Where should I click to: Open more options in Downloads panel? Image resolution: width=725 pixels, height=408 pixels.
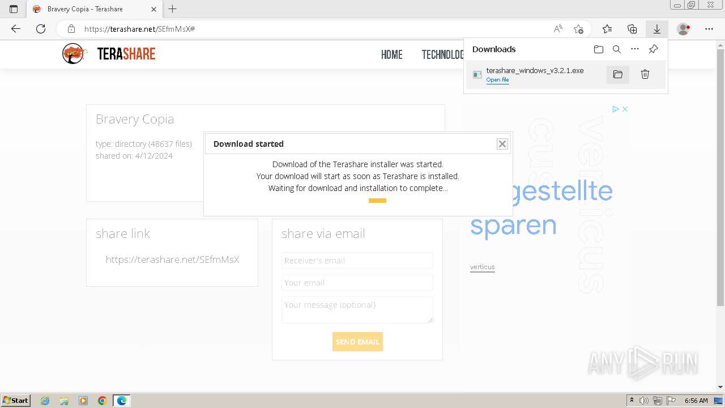635,49
